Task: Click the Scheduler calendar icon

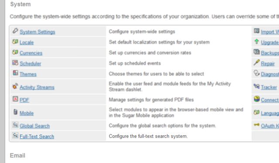Action: [15, 63]
